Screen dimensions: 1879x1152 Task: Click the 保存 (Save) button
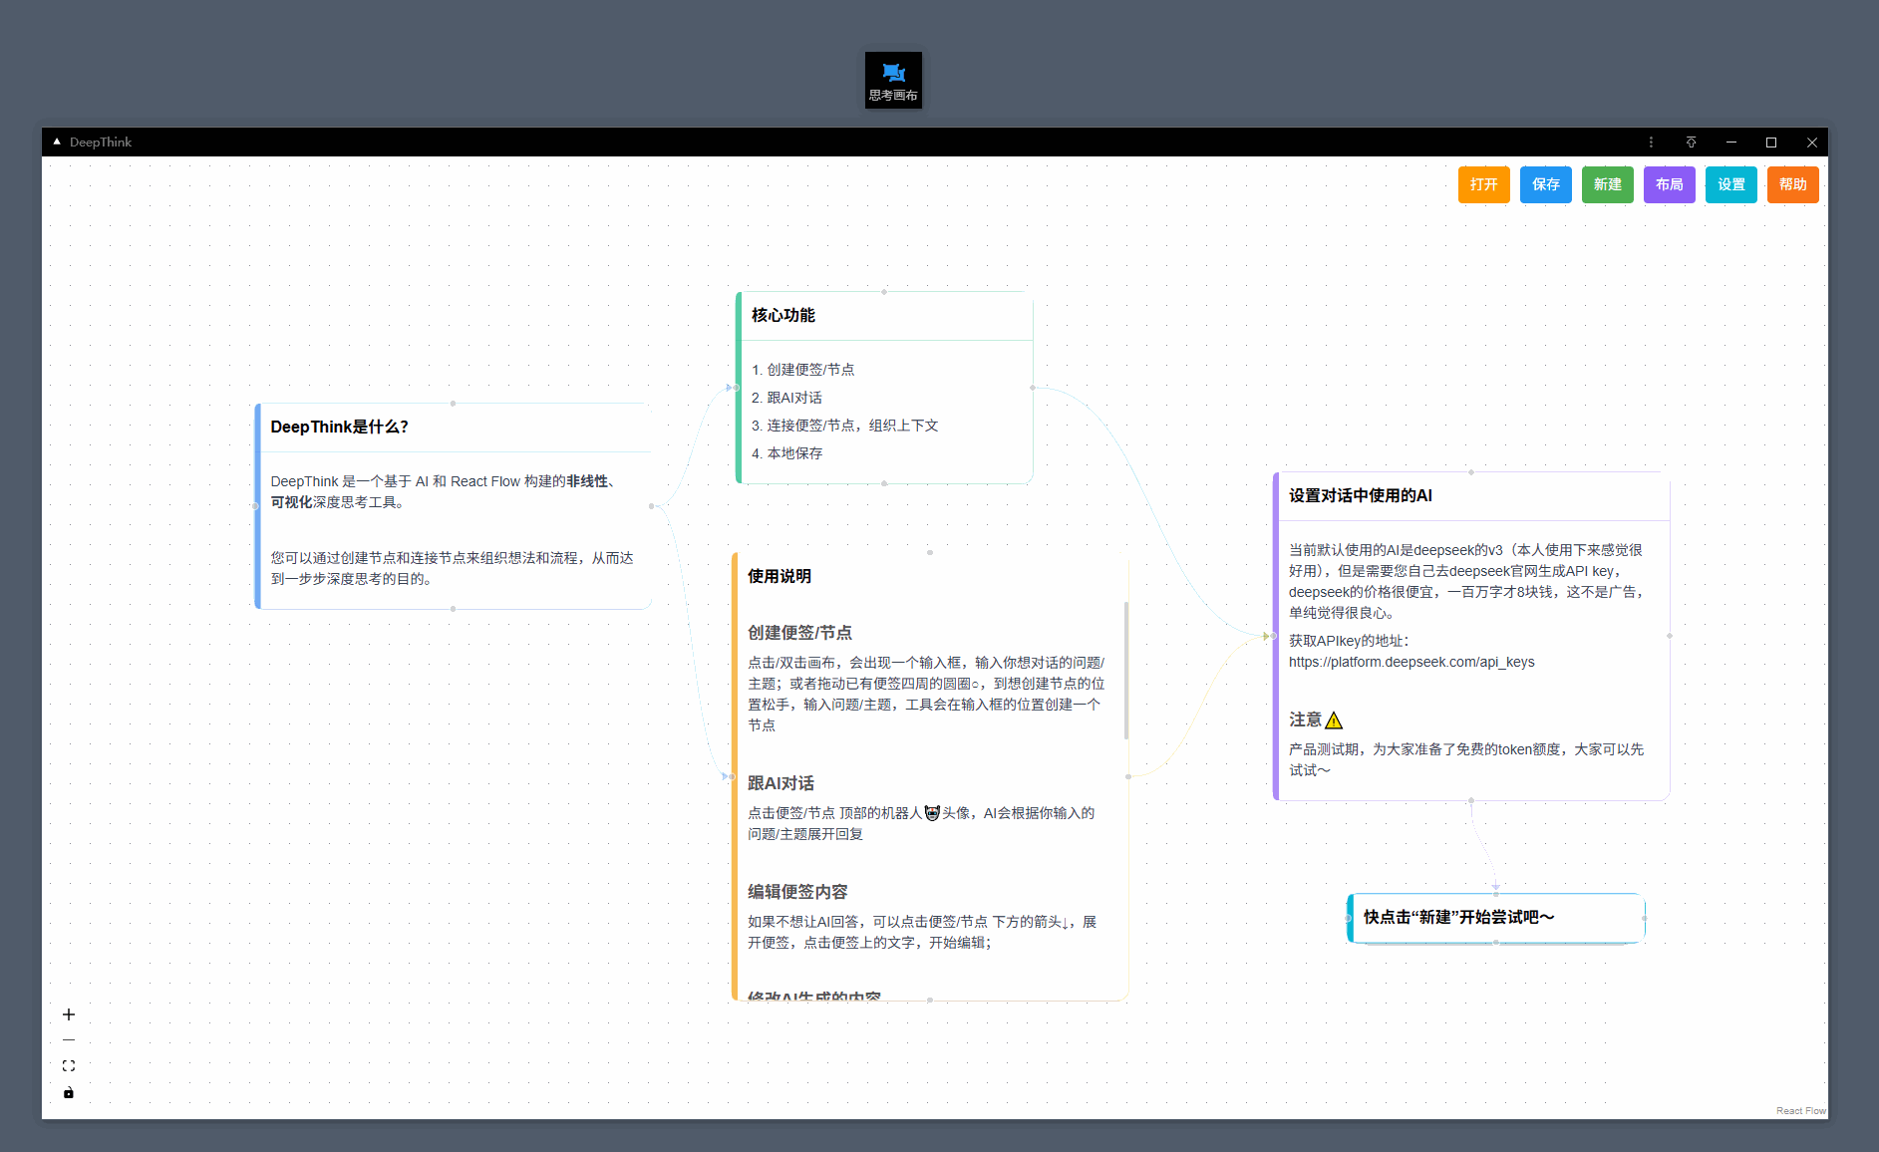(x=1545, y=184)
